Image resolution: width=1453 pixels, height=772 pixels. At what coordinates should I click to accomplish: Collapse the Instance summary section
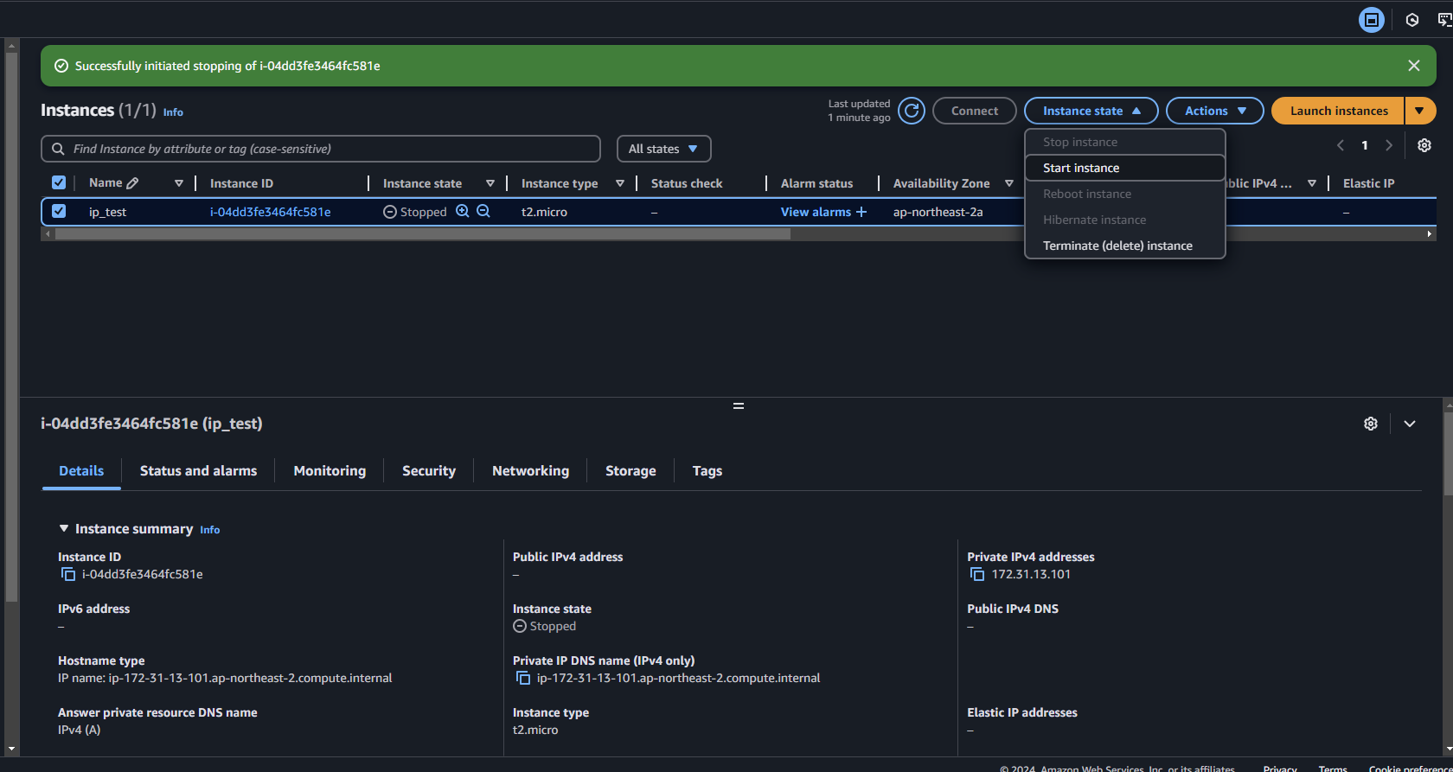point(64,528)
